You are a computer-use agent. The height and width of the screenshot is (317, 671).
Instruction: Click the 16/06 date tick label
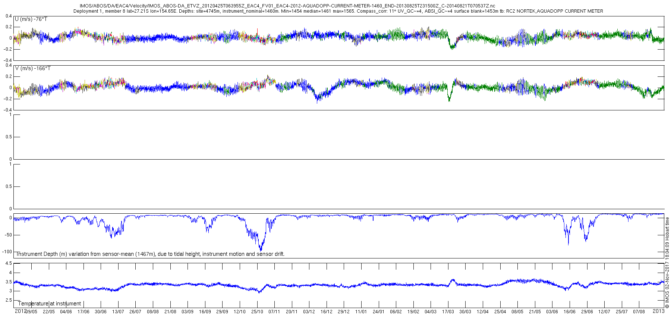click(x=569, y=312)
